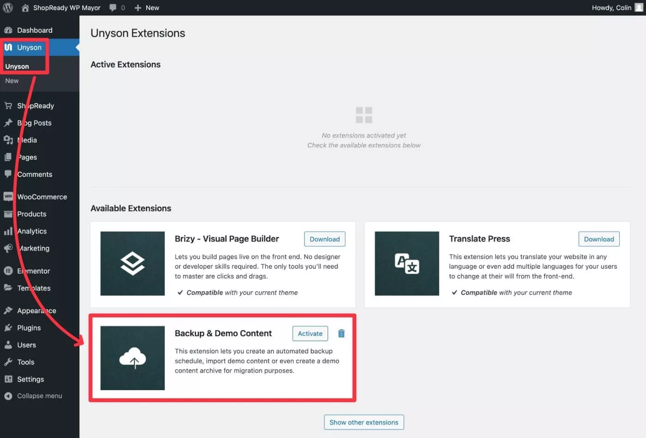Click the Media library icon

pos(8,140)
